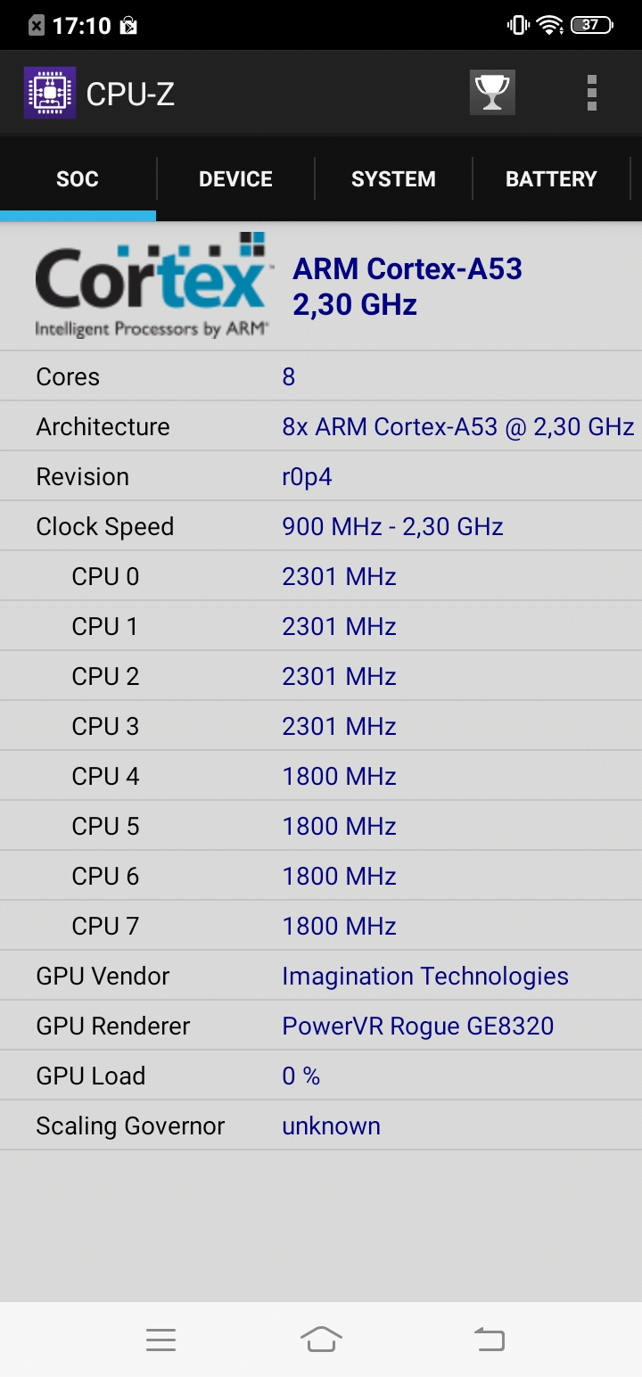Tap the CPU-Z app logo icon

coord(50,93)
